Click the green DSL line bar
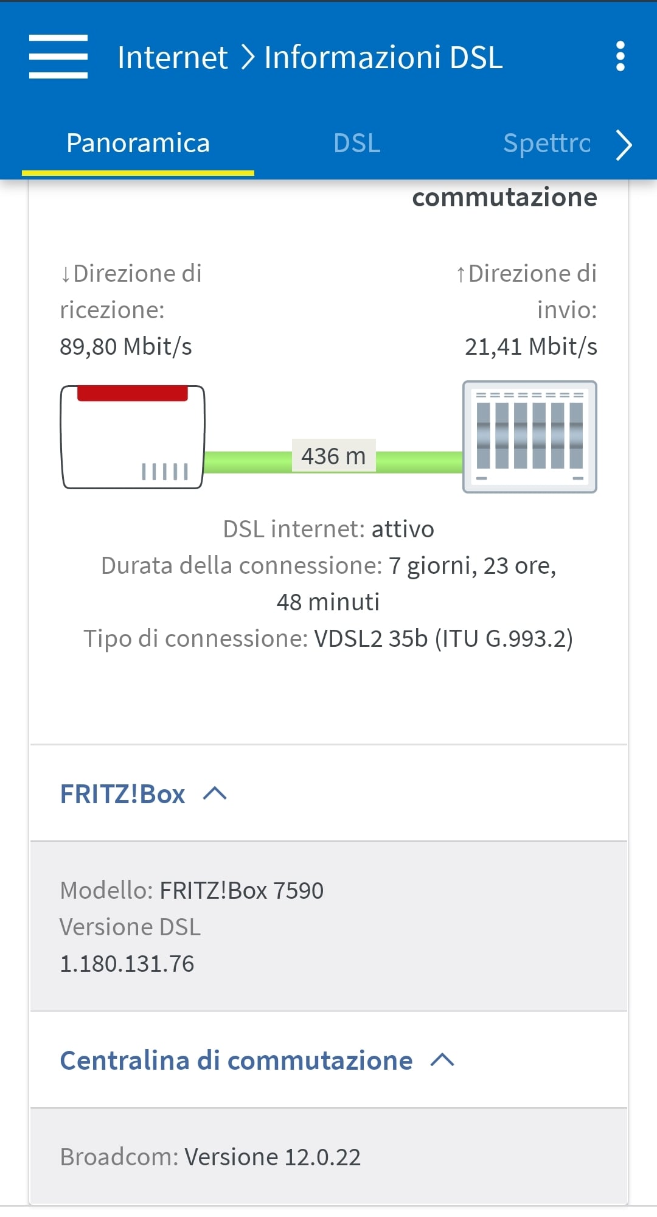The height and width of the screenshot is (1217, 657). (x=420, y=462)
